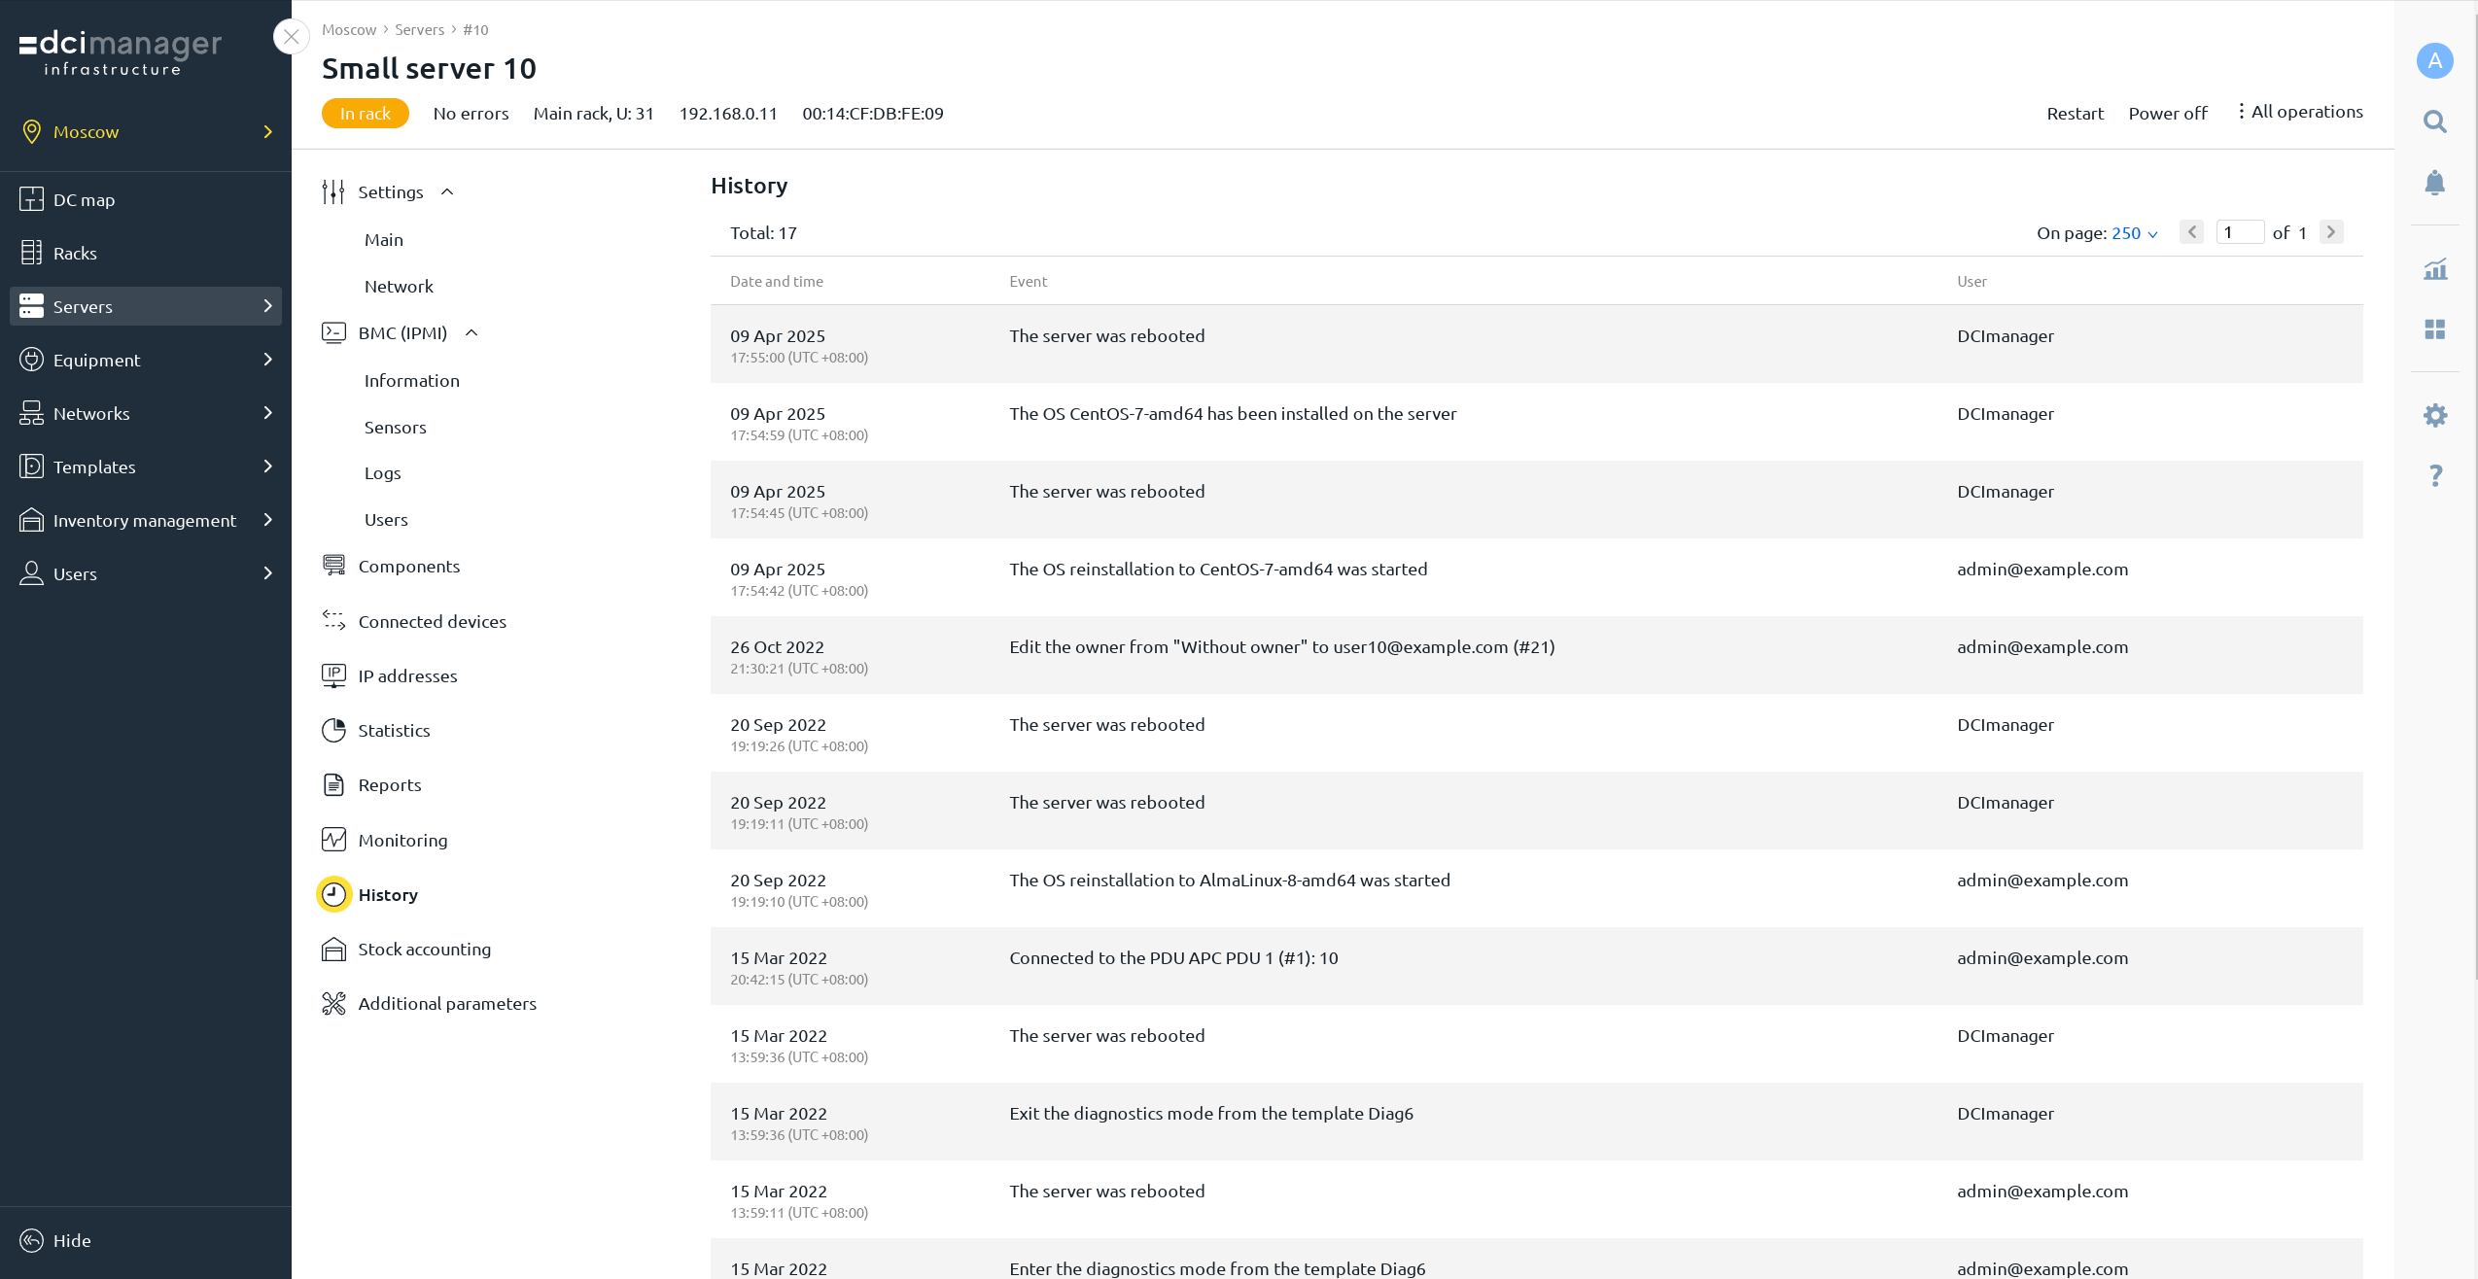Open All operations menu

(2300, 112)
